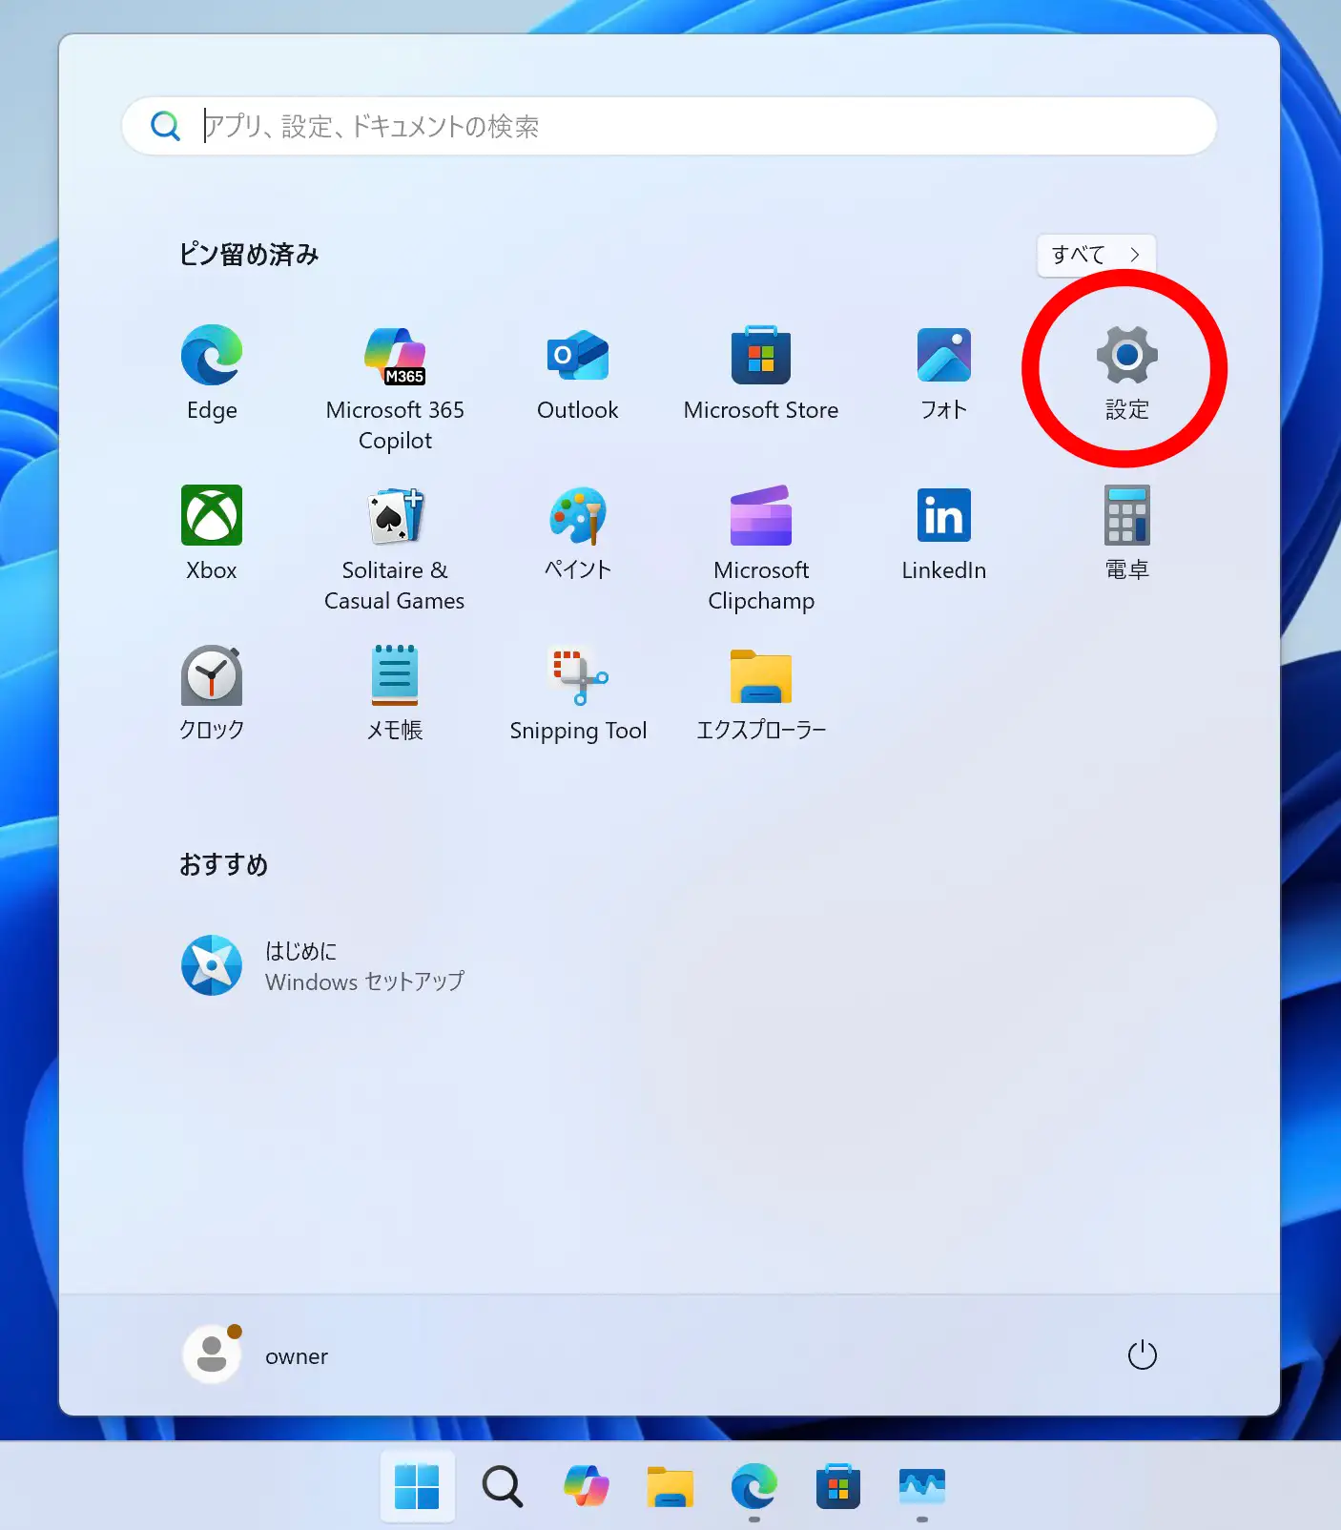Open the owner user account menu
Screen dimensions: 1341x1530
[256, 1354]
